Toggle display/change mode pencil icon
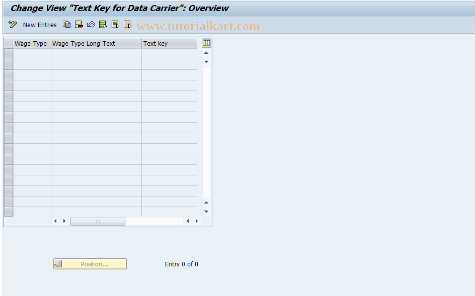 tap(13, 25)
